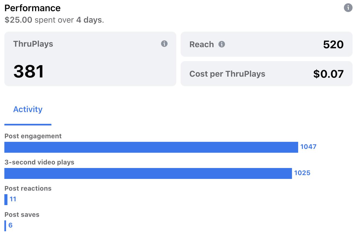Click the ThruPlays card heading
This screenshot has width=358, height=234.
tap(33, 44)
